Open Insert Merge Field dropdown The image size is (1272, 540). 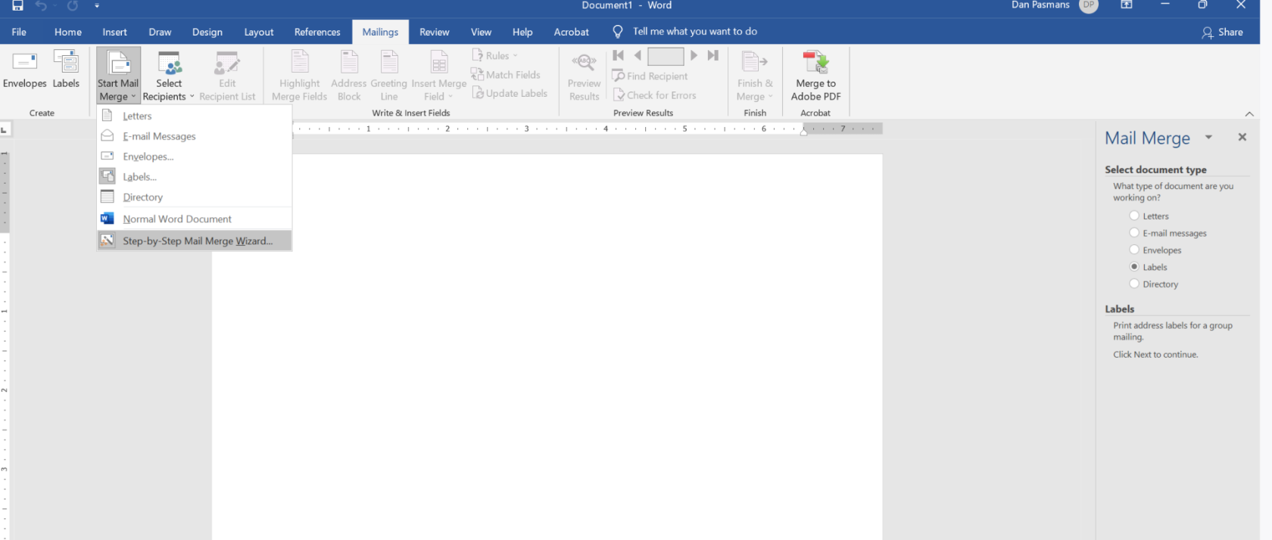coord(438,76)
